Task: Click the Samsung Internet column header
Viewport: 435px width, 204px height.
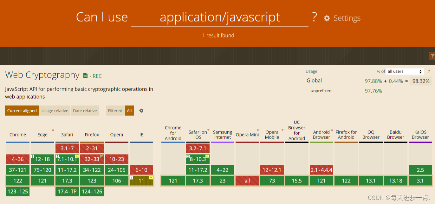Action: [223, 135]
